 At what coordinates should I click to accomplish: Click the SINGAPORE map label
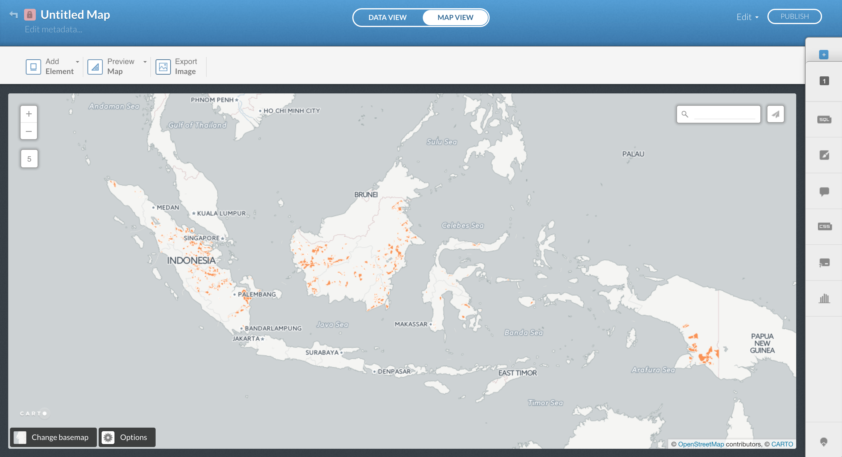tap(201, 238)
